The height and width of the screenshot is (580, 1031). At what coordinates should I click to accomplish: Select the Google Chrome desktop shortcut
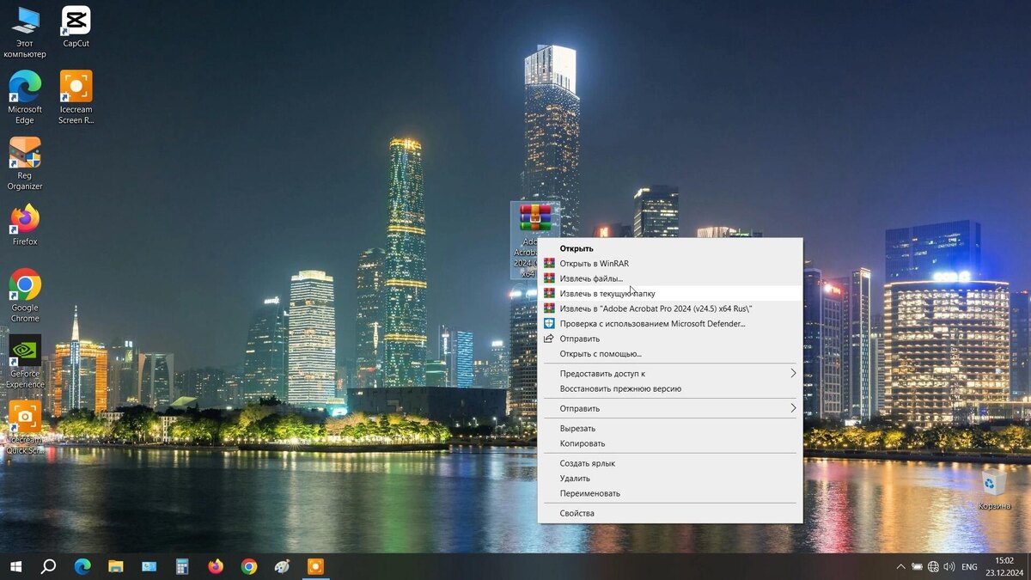tap(25, 296)
